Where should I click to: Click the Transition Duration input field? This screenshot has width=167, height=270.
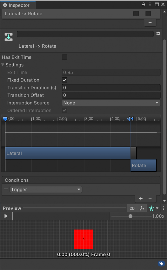(x=111, y=88)
